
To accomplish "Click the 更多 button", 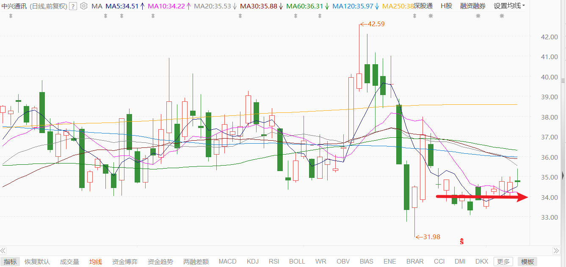I will [x=504, y=262].
